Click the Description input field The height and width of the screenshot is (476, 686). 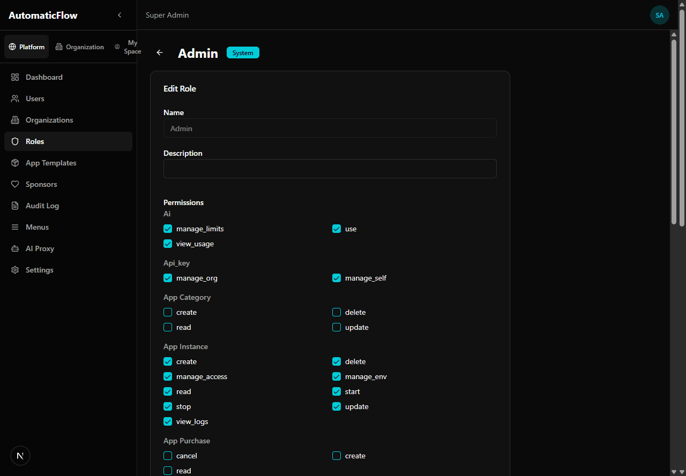pos(330,169)
